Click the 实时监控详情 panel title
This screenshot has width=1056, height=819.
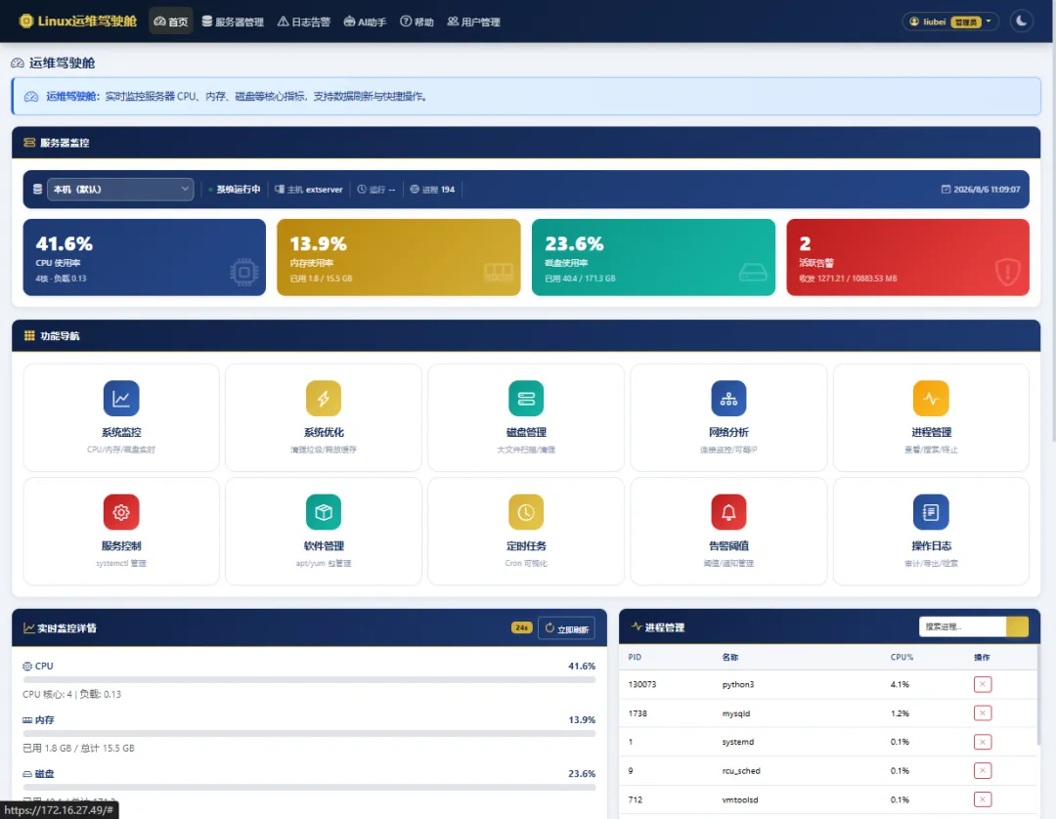pos(66,627)
